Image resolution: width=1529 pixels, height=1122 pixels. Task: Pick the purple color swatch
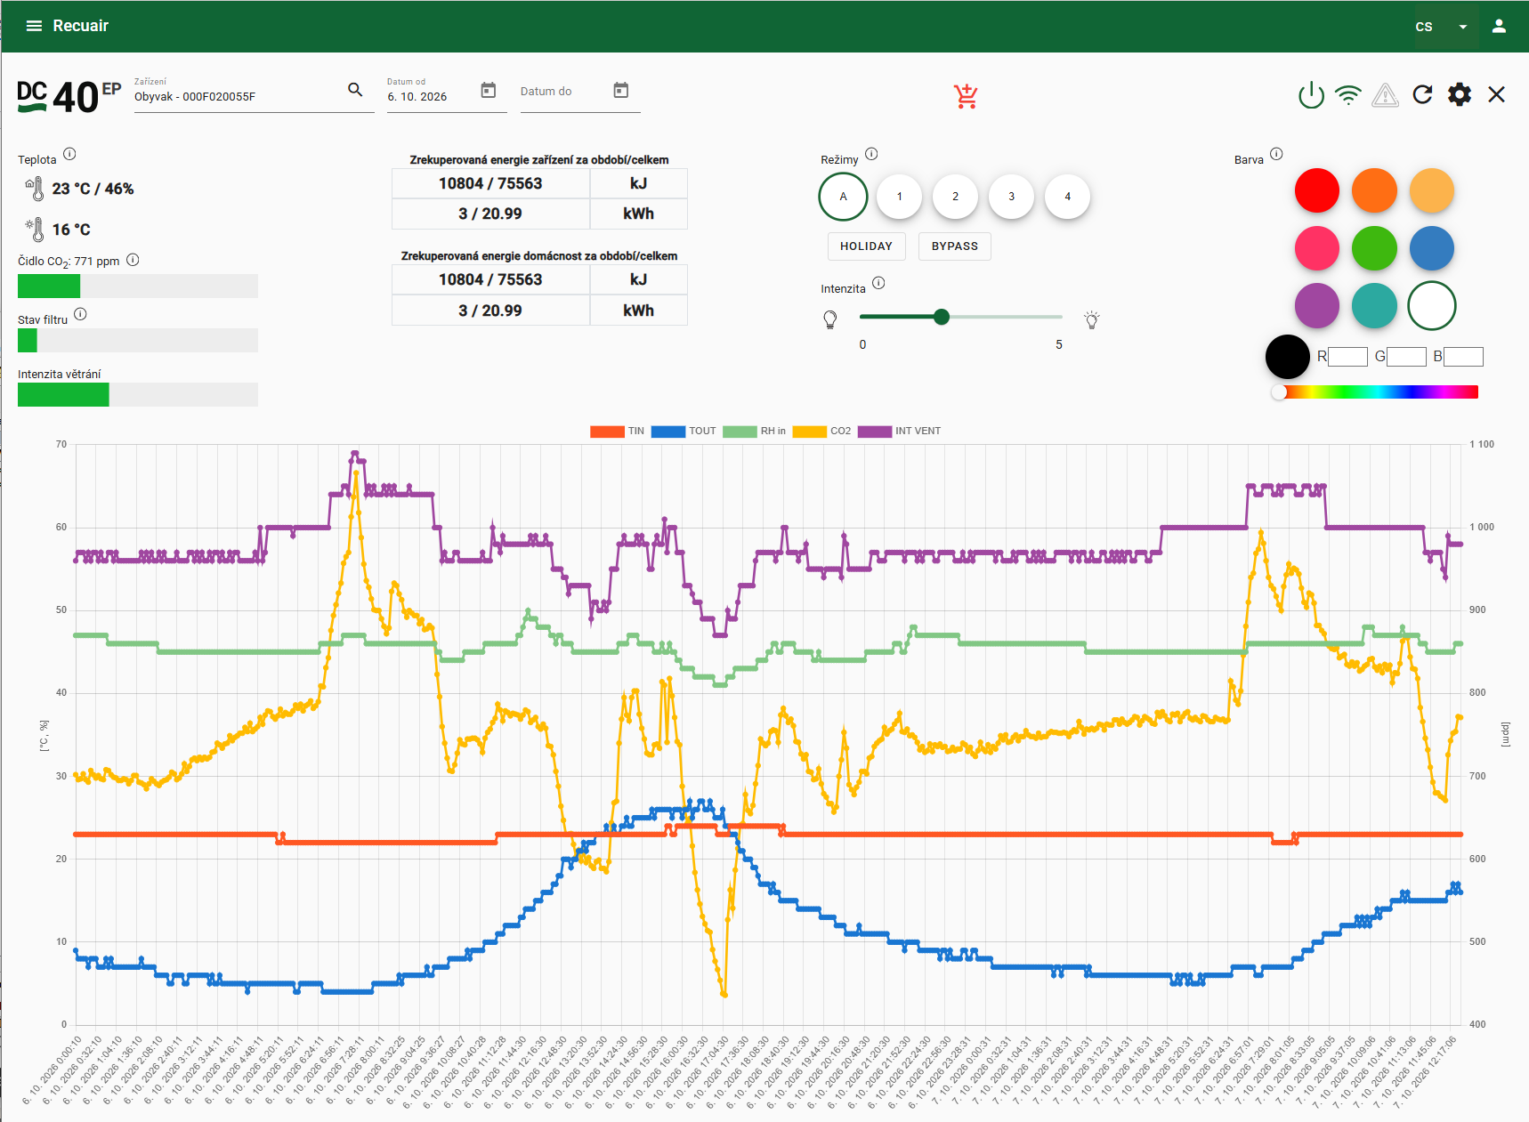pos(1317,306)
